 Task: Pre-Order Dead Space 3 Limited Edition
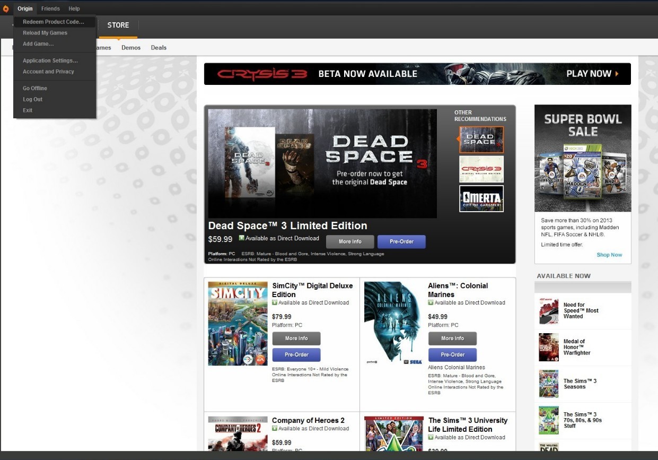[401, 241]
